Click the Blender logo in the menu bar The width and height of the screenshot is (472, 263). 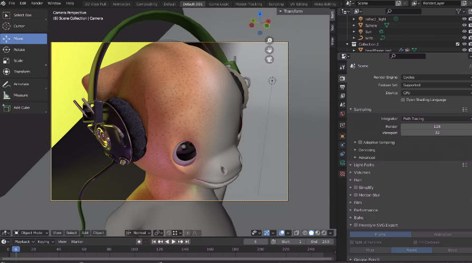coord(3,3)
